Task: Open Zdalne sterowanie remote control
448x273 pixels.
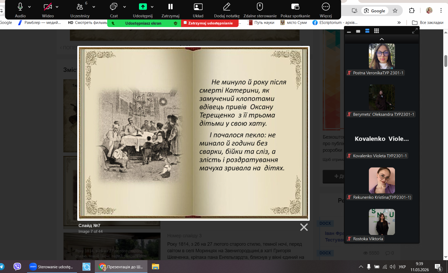Action: click(x=260, y=10)
